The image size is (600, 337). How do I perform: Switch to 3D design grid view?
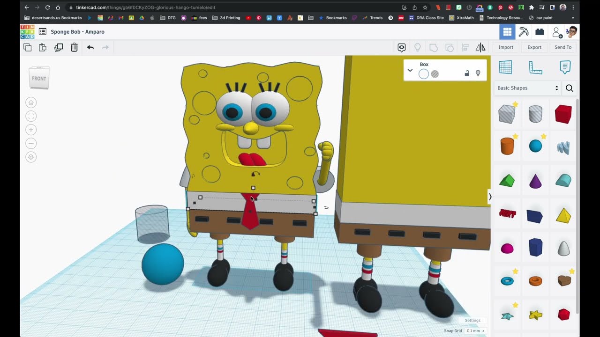(x=507, y=32)
